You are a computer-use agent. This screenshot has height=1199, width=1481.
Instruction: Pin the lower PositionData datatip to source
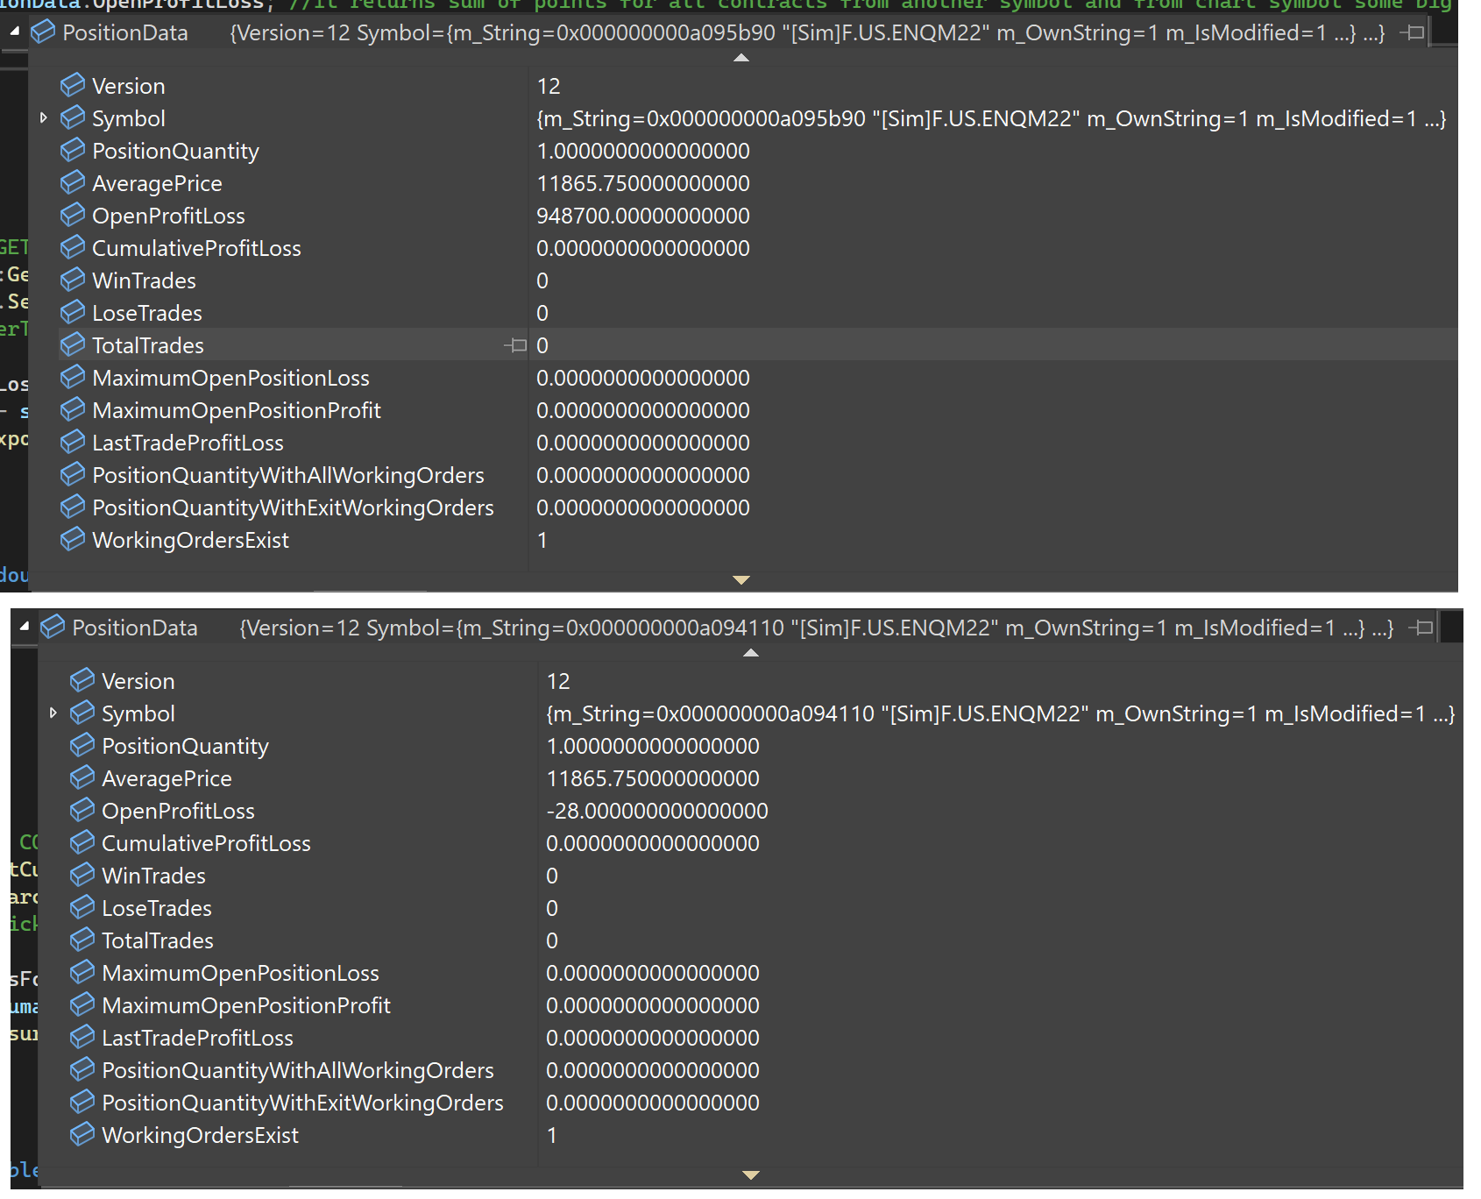1421,628
